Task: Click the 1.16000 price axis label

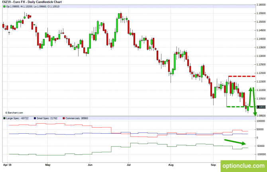Action: pos(261,5)
